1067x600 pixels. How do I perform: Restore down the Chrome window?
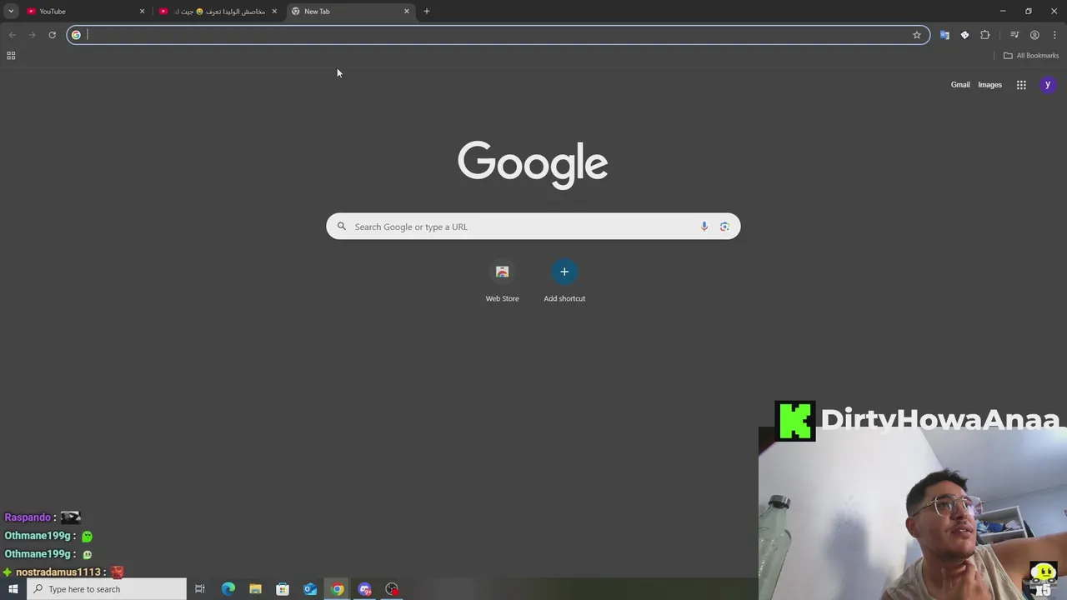[x=1029, y=11]
